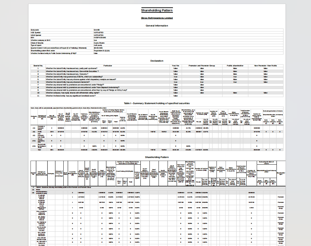Select the Particular column header
311x246 pixels.
pos(108,66)
